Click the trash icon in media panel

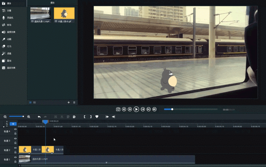(74, 102)
